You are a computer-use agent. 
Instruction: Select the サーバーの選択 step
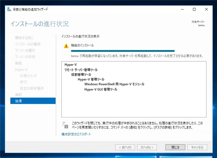point(25,50)
